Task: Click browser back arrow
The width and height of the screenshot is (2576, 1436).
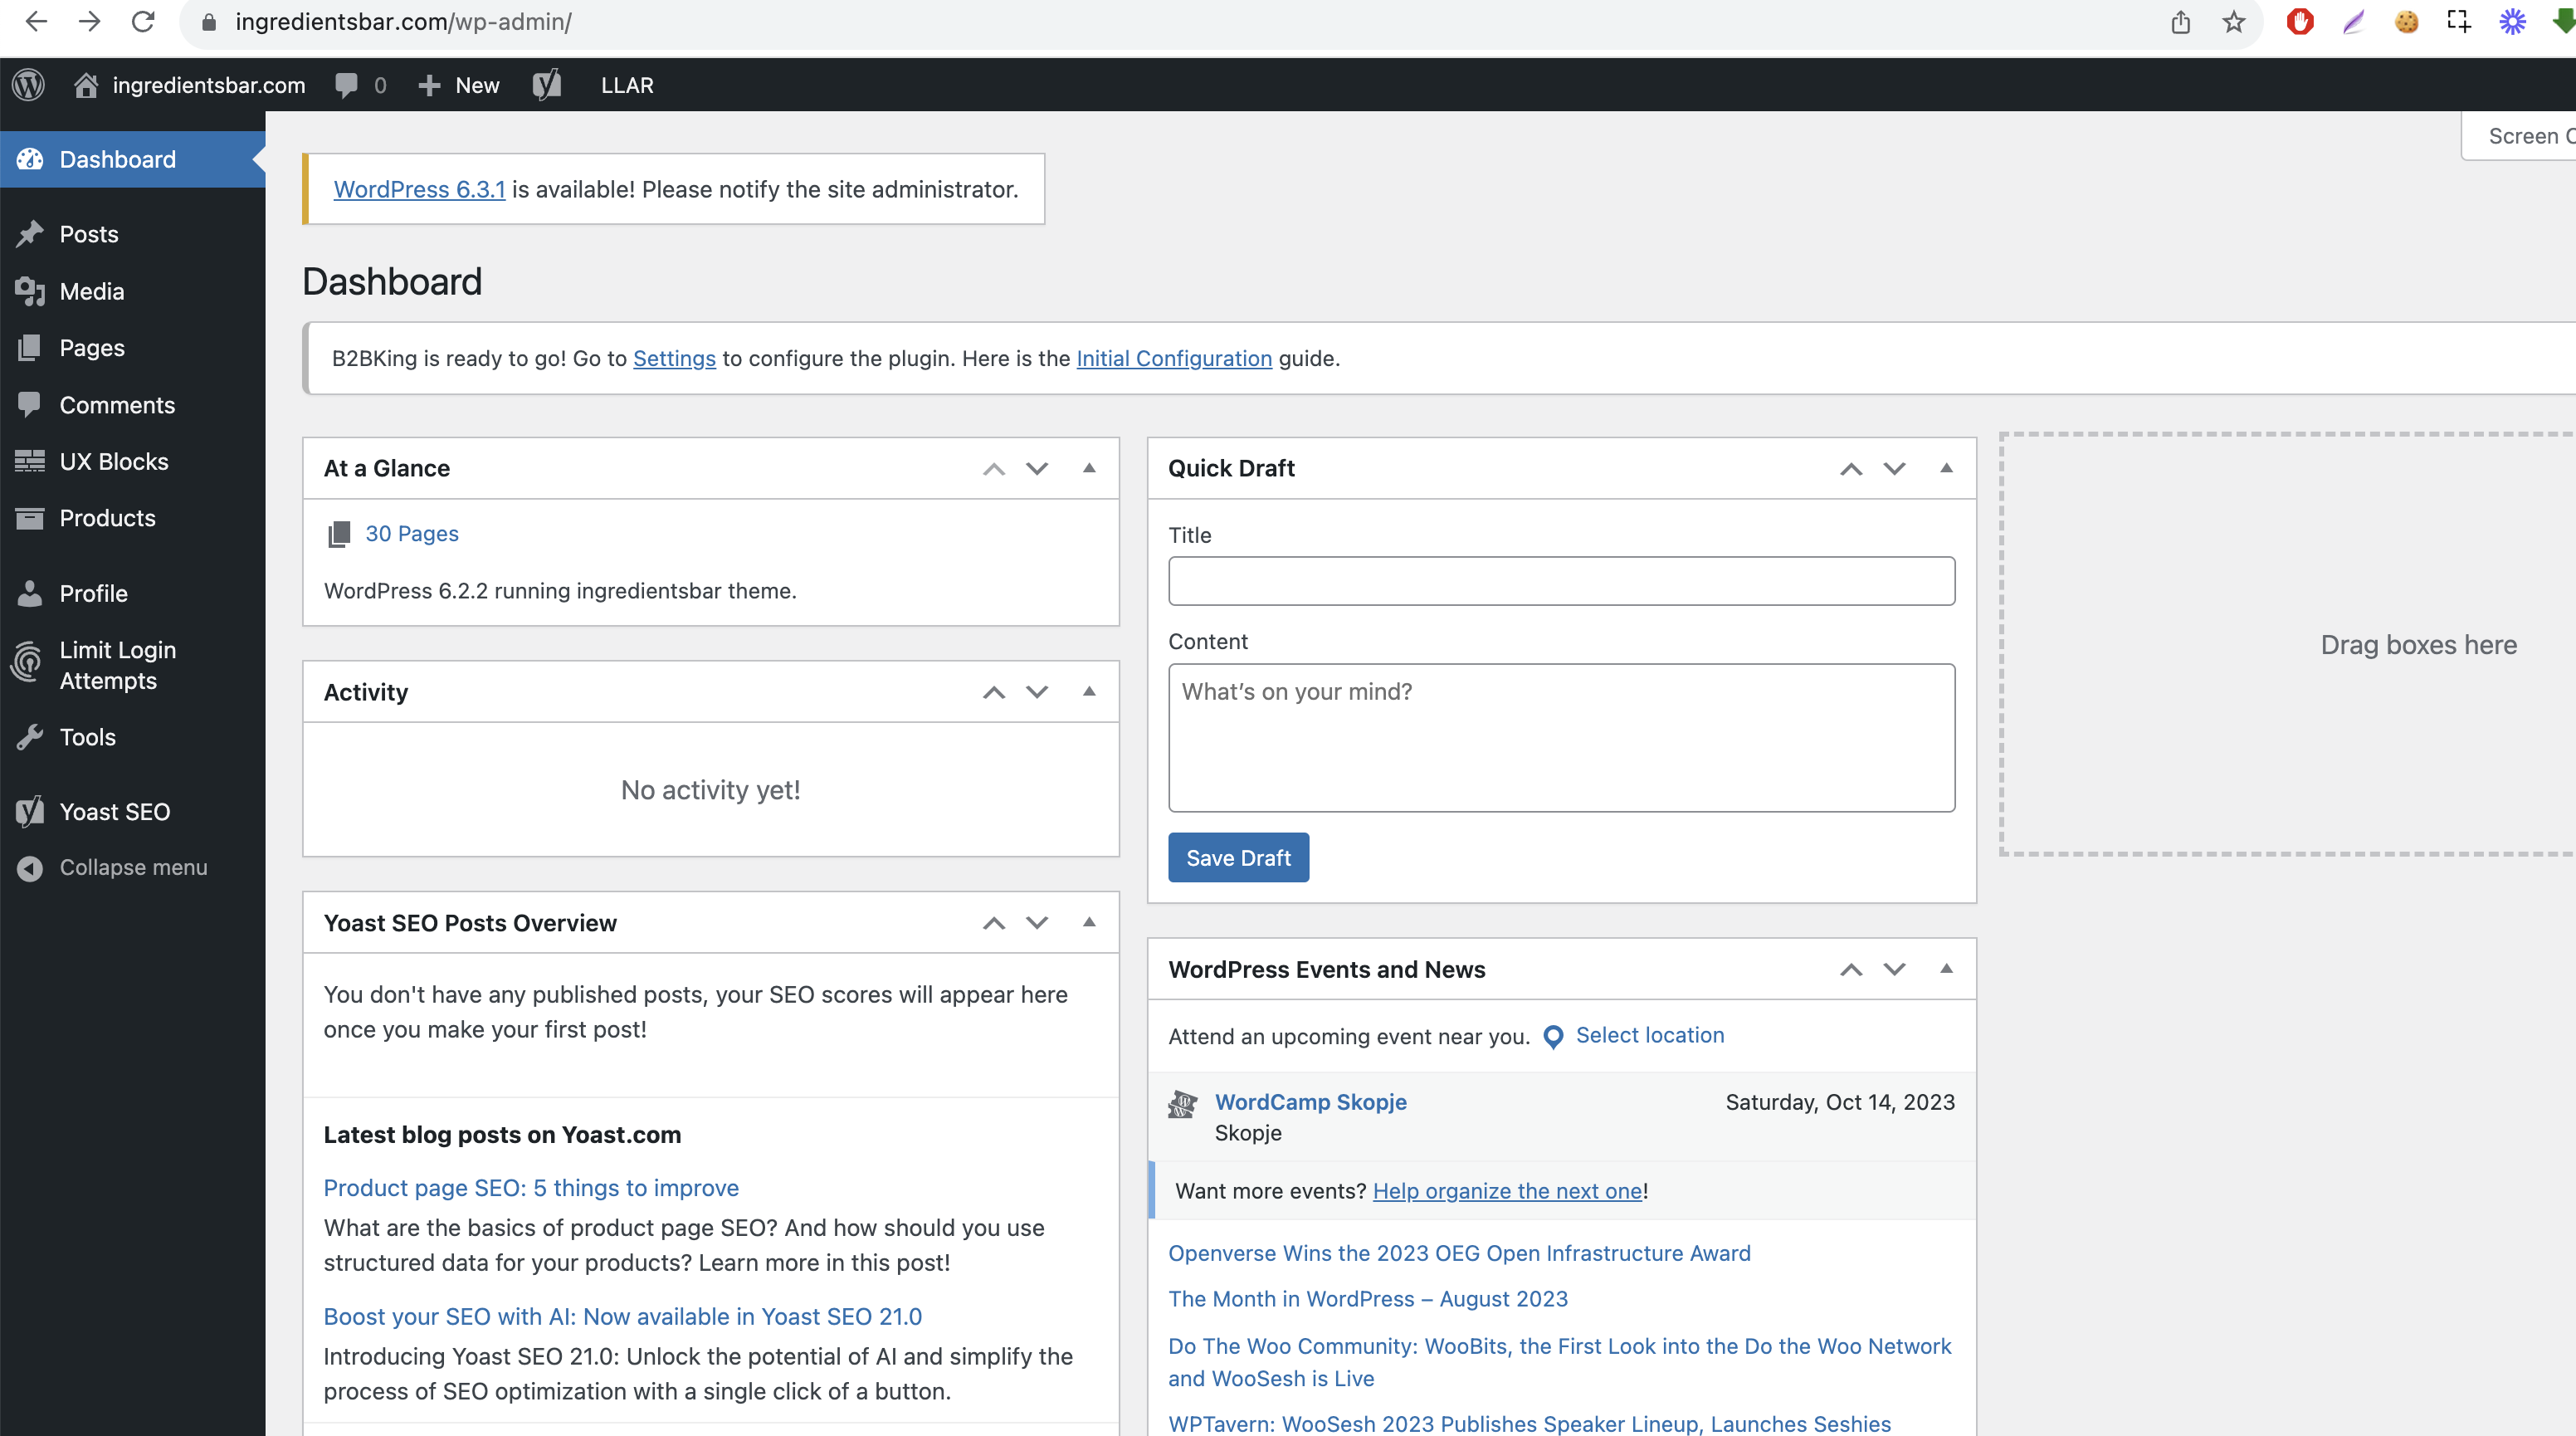Action: click(36, 21)
